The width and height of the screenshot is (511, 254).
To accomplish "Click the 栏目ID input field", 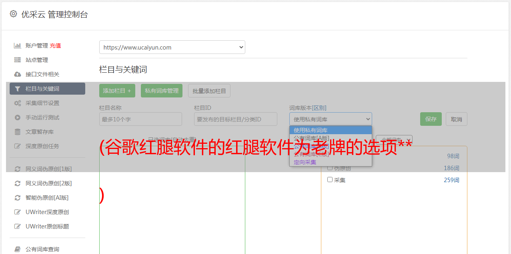I will click(236, 119).
